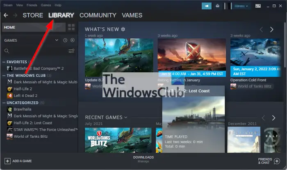Screen dimensions: 287x170
Task: Select Brawlhalla in game list
Action: tap(23, 109)
